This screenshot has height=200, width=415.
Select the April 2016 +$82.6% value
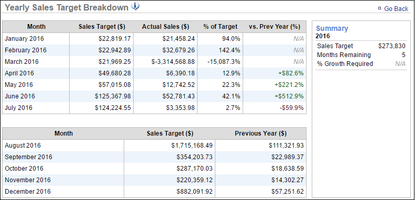pos(291,73)
